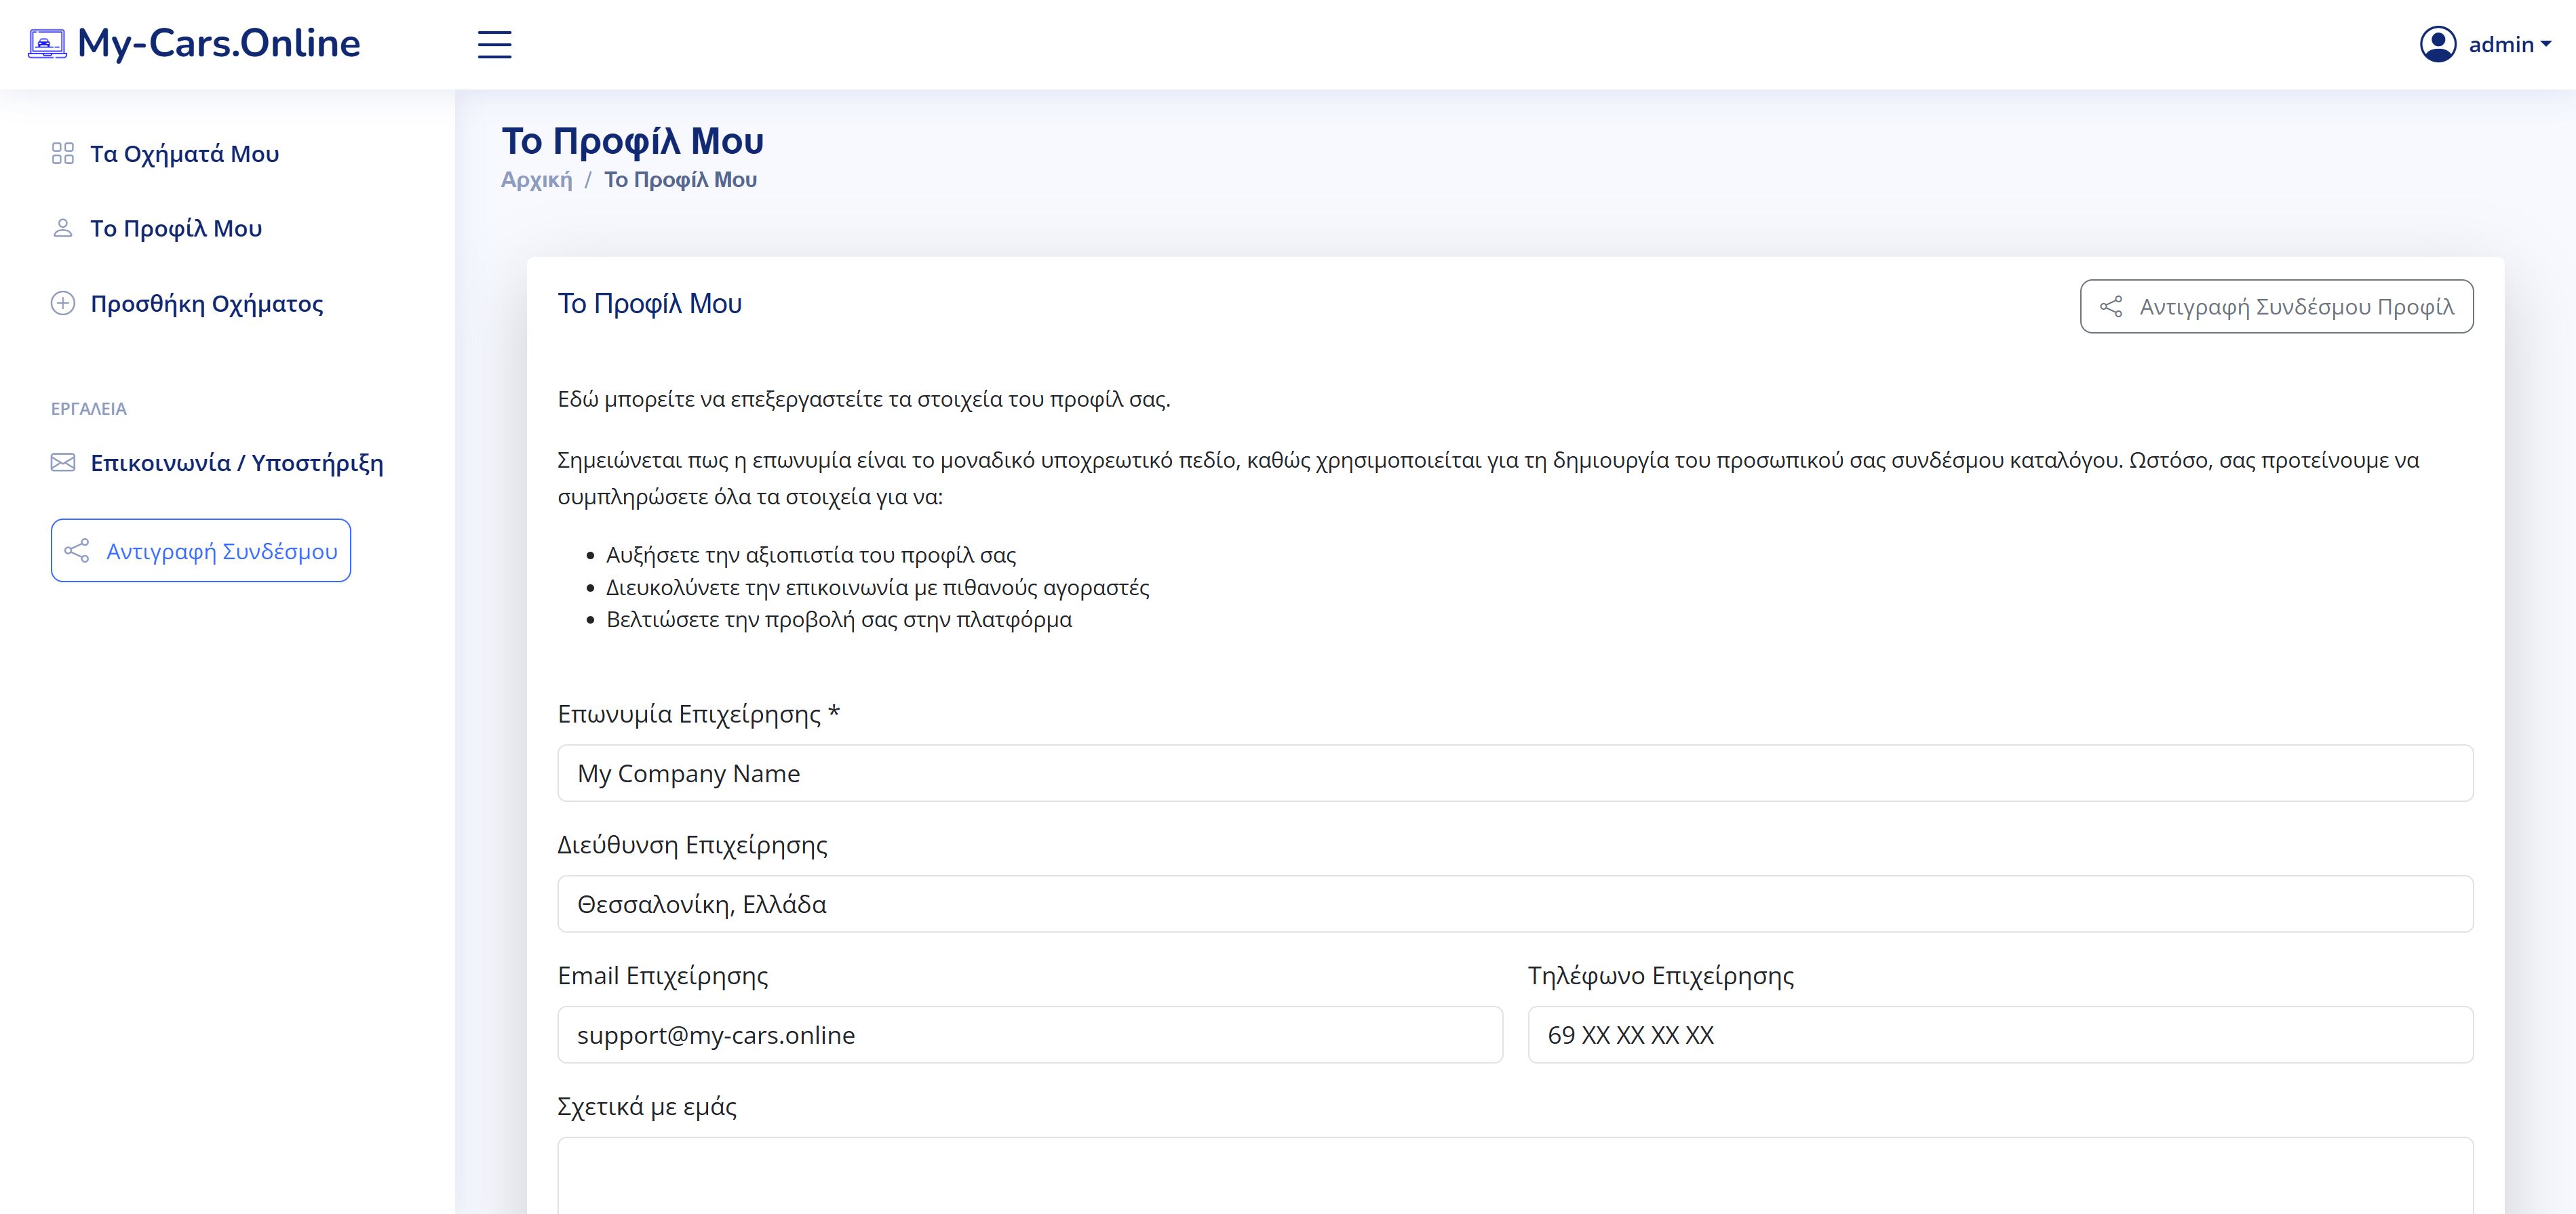The width and height of the screenshot is (2576, 1214).
Task: Go to Επικοινωνία / Υποστήριξη page
Action: click(237, 462)
